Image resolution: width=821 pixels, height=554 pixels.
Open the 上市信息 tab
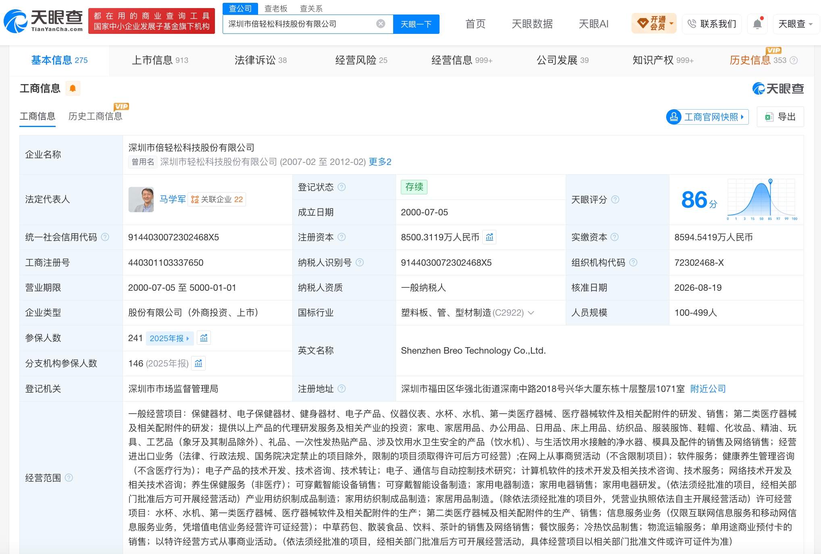pyautogui.click(x=160, y=60)
